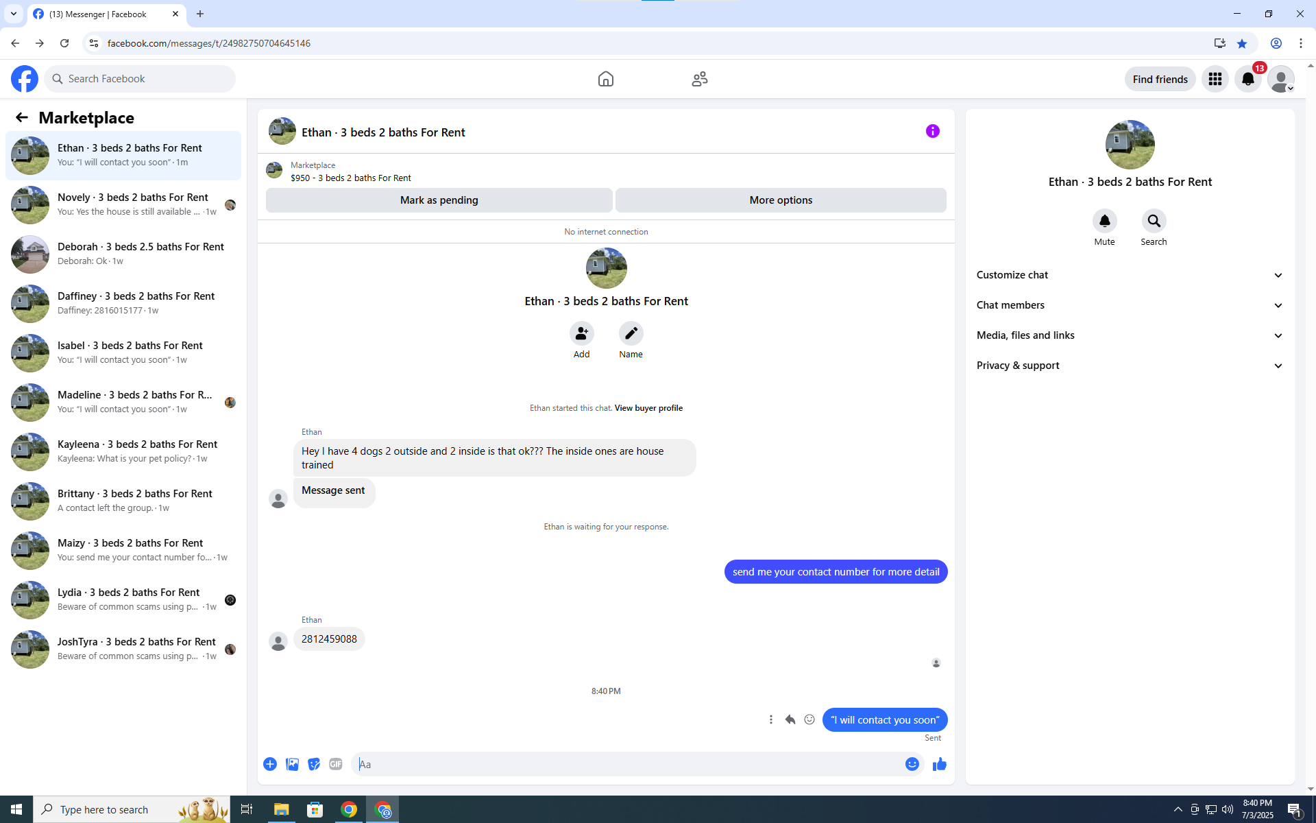Click the reply arrow on the last message
The image size is (1316, 823).
(790, 719)
